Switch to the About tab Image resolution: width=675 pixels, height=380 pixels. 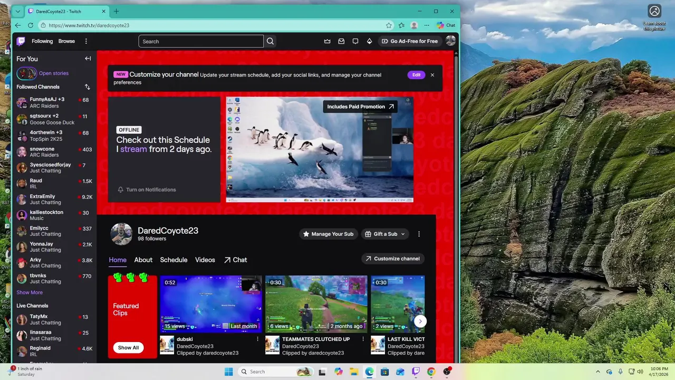(143, 260)
